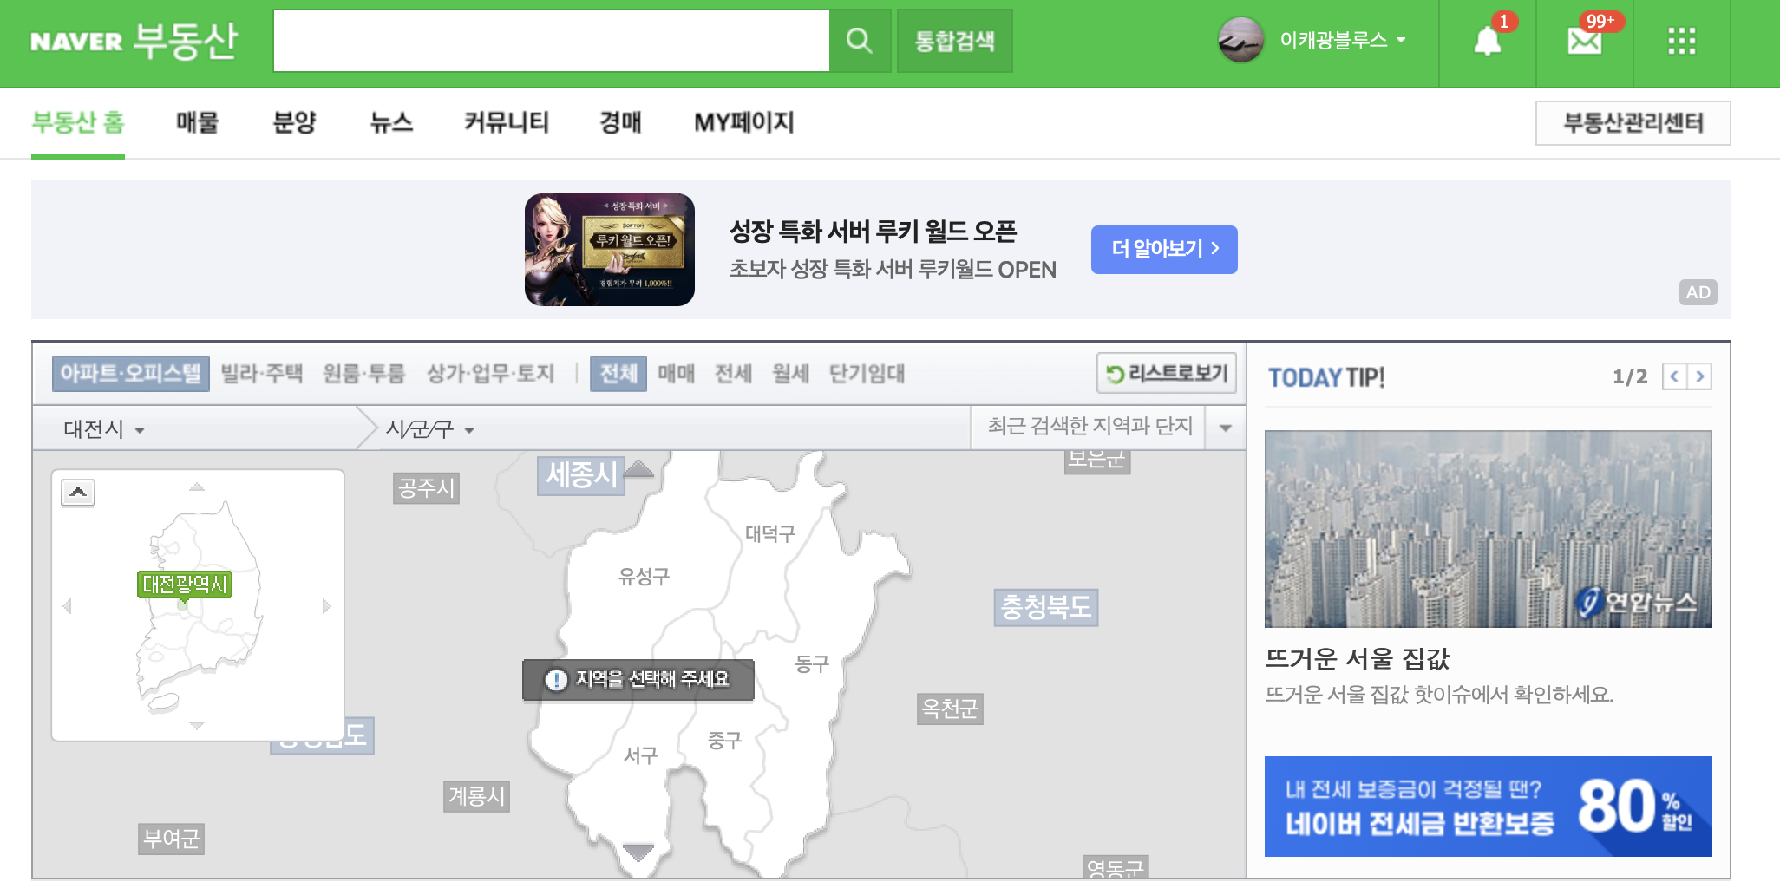The image size is (1780, 895).
Task: Select 상가·업무·토지 property type
Action: tap(490, 374)
